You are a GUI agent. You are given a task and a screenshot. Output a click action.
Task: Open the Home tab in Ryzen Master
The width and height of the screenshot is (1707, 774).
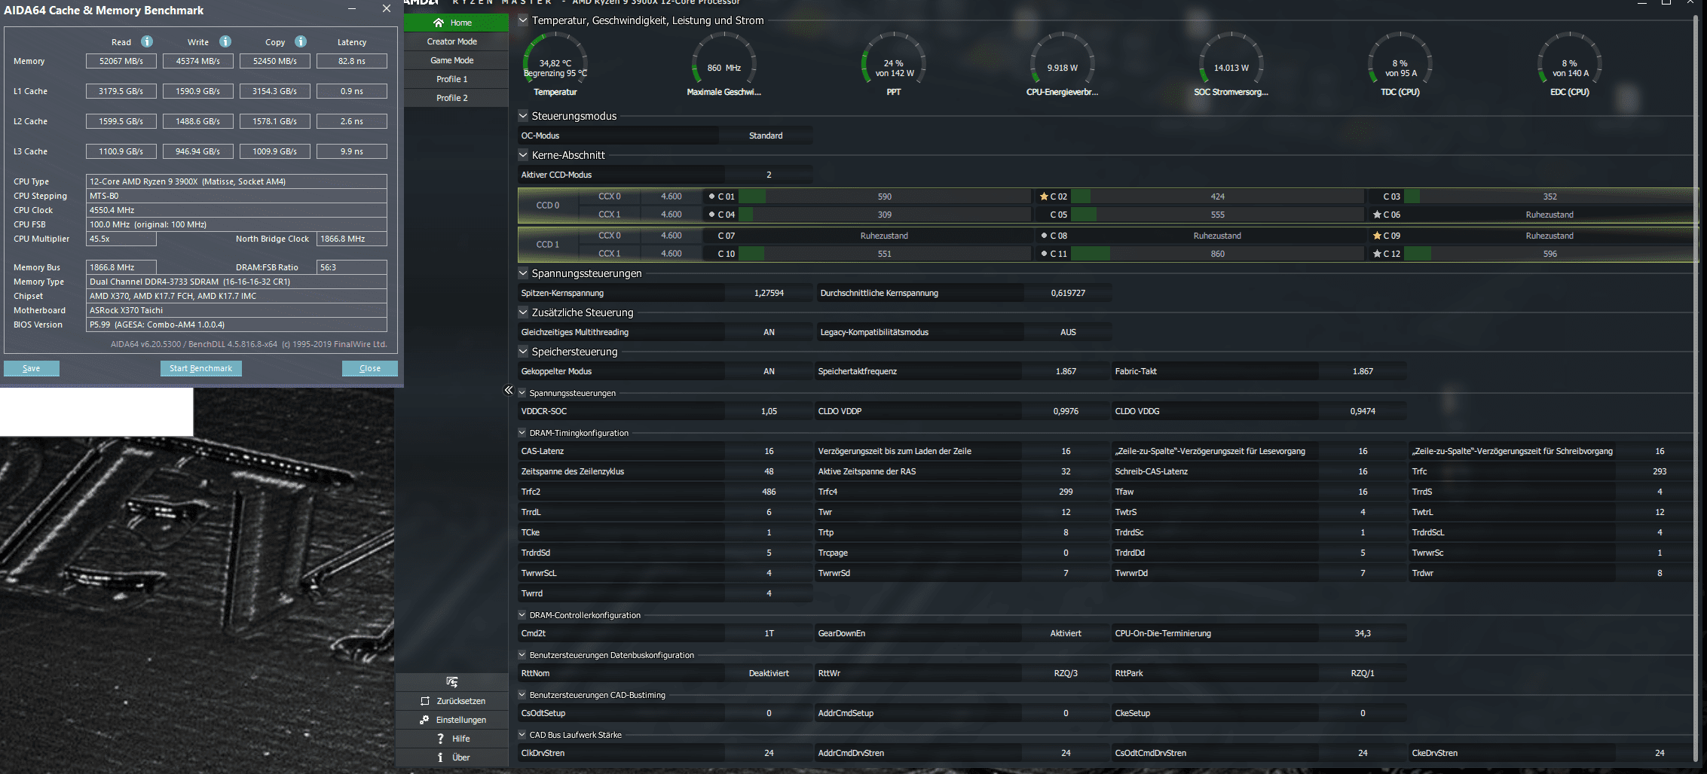point(456,23)
